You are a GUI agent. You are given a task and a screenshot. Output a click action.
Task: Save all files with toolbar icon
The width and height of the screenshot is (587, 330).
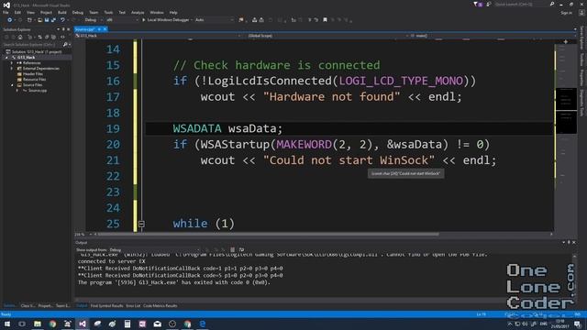pyautogui.click(x=53, y=20)
